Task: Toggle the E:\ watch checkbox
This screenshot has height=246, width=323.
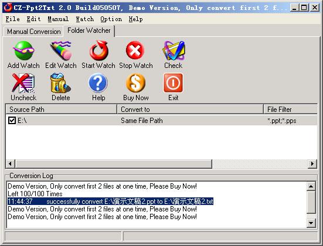Action: pos(12,121)
